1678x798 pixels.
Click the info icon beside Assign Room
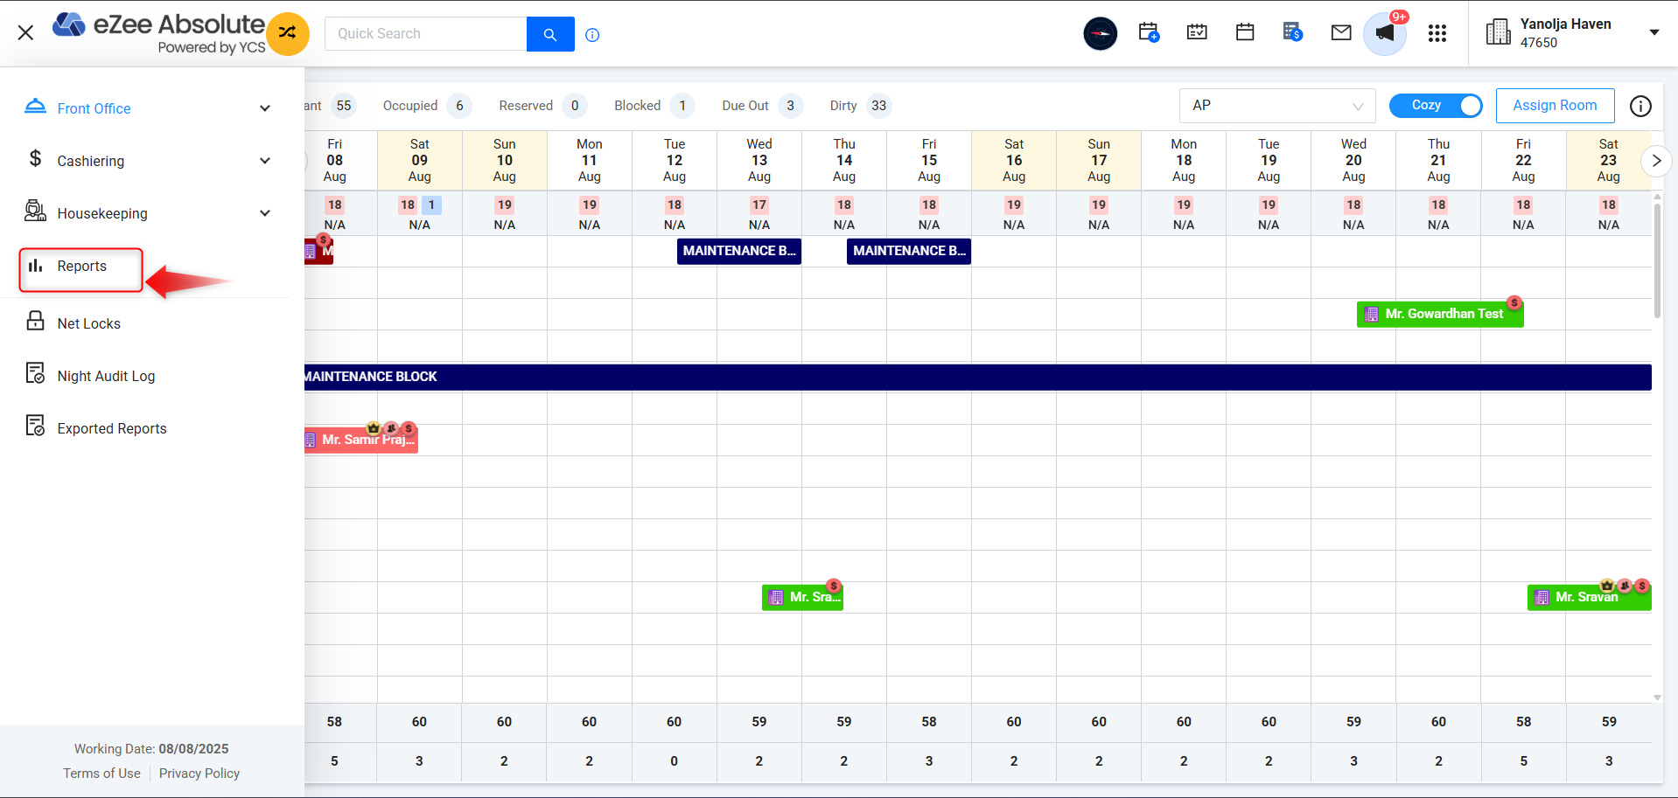click(x=1640, y=106)
